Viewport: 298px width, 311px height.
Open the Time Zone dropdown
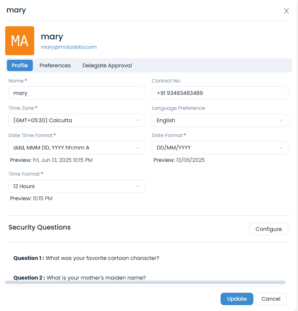pyautogui.click(x=77, y=120)
